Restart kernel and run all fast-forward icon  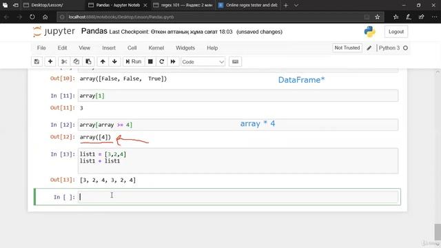[x=173, y=61]
